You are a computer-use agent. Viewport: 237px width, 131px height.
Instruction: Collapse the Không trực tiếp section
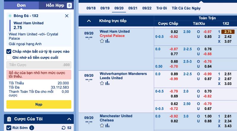click(x=89, y=21)
